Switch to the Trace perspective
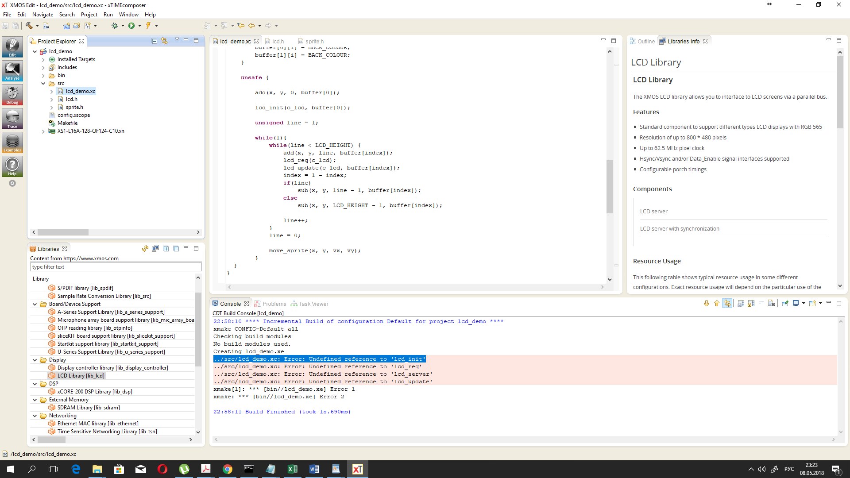The height and width of the screenshot is (478, 850). coord(12,119)
